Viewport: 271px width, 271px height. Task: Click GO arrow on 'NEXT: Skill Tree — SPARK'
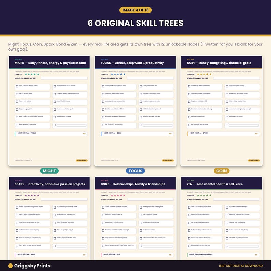pos(256,134)
